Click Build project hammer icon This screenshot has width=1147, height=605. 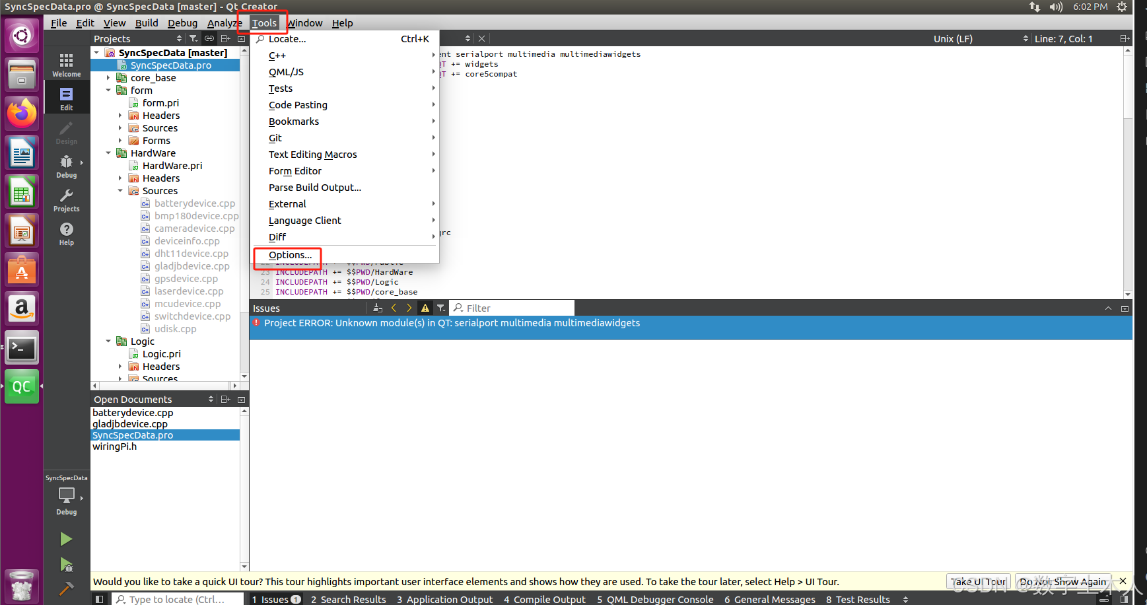point(66,588)
